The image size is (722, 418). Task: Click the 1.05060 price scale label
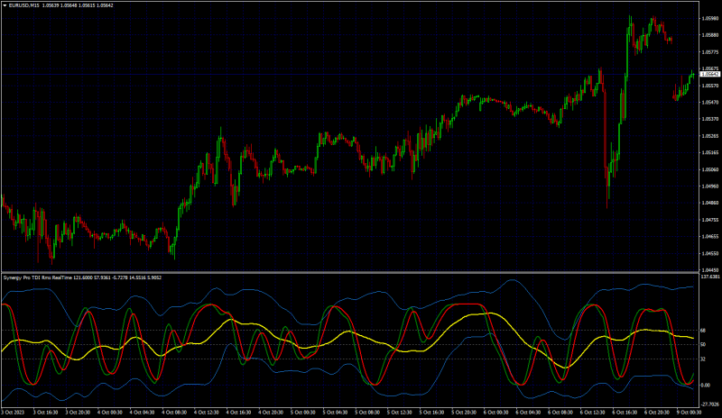tap(709, 169)
